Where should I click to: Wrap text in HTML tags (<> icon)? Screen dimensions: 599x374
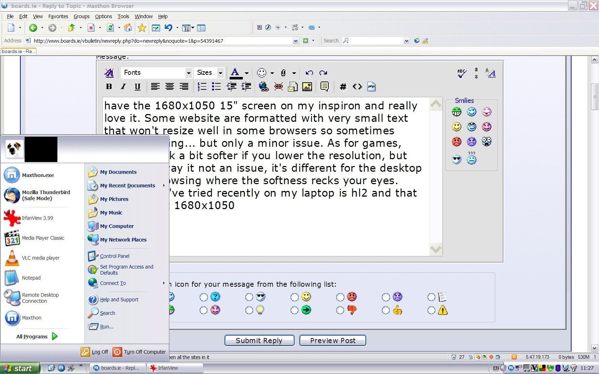pyautogui.click(x=357, y=87)
